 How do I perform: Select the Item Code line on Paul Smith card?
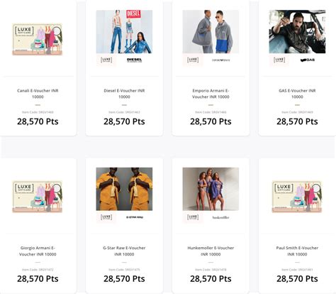[297, 270]
